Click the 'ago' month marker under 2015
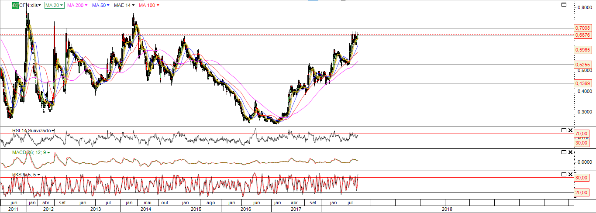 pos(210,203)
